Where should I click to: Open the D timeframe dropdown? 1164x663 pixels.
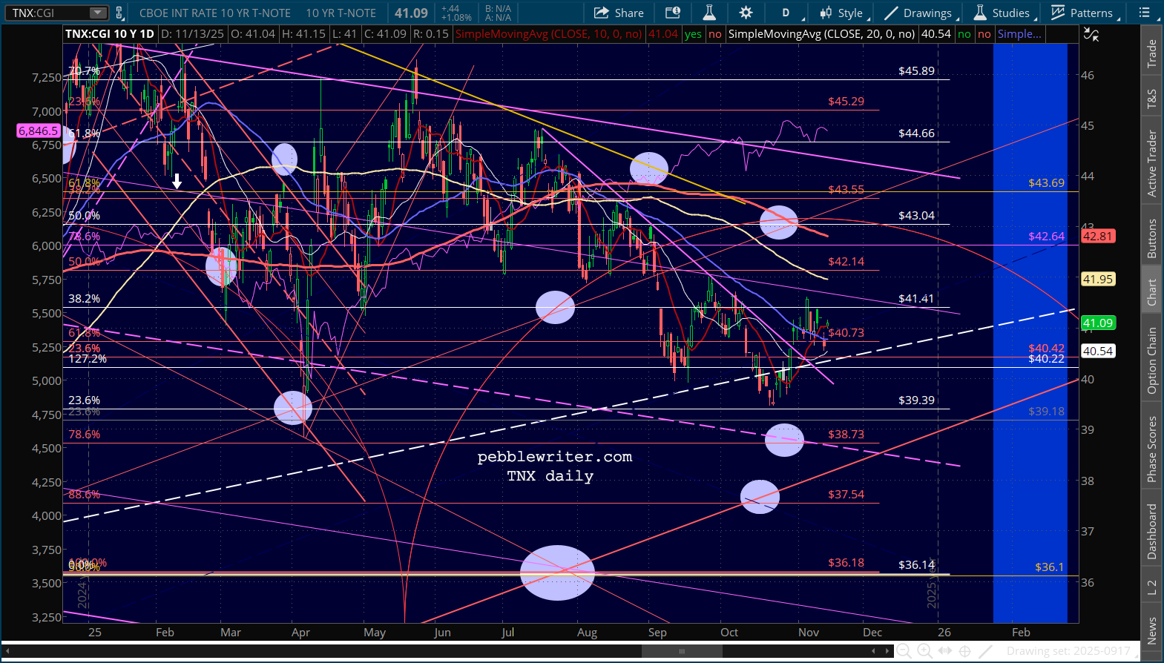point(786,13)
